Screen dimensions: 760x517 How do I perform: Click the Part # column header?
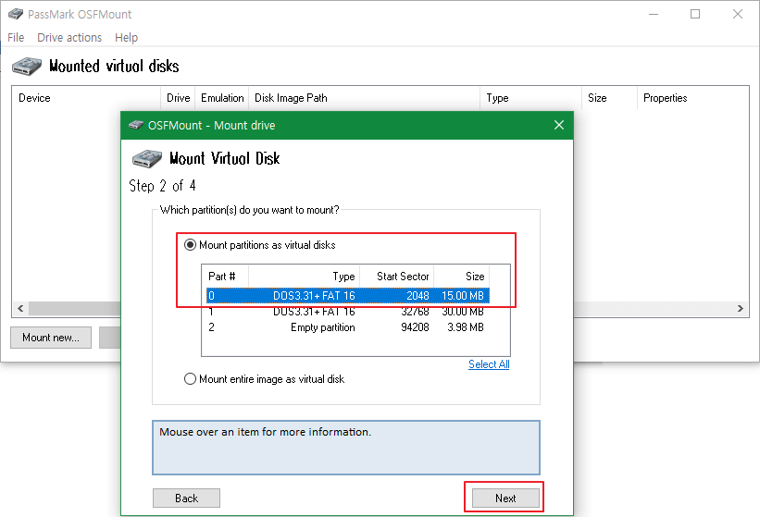click(x=225, y=277)
